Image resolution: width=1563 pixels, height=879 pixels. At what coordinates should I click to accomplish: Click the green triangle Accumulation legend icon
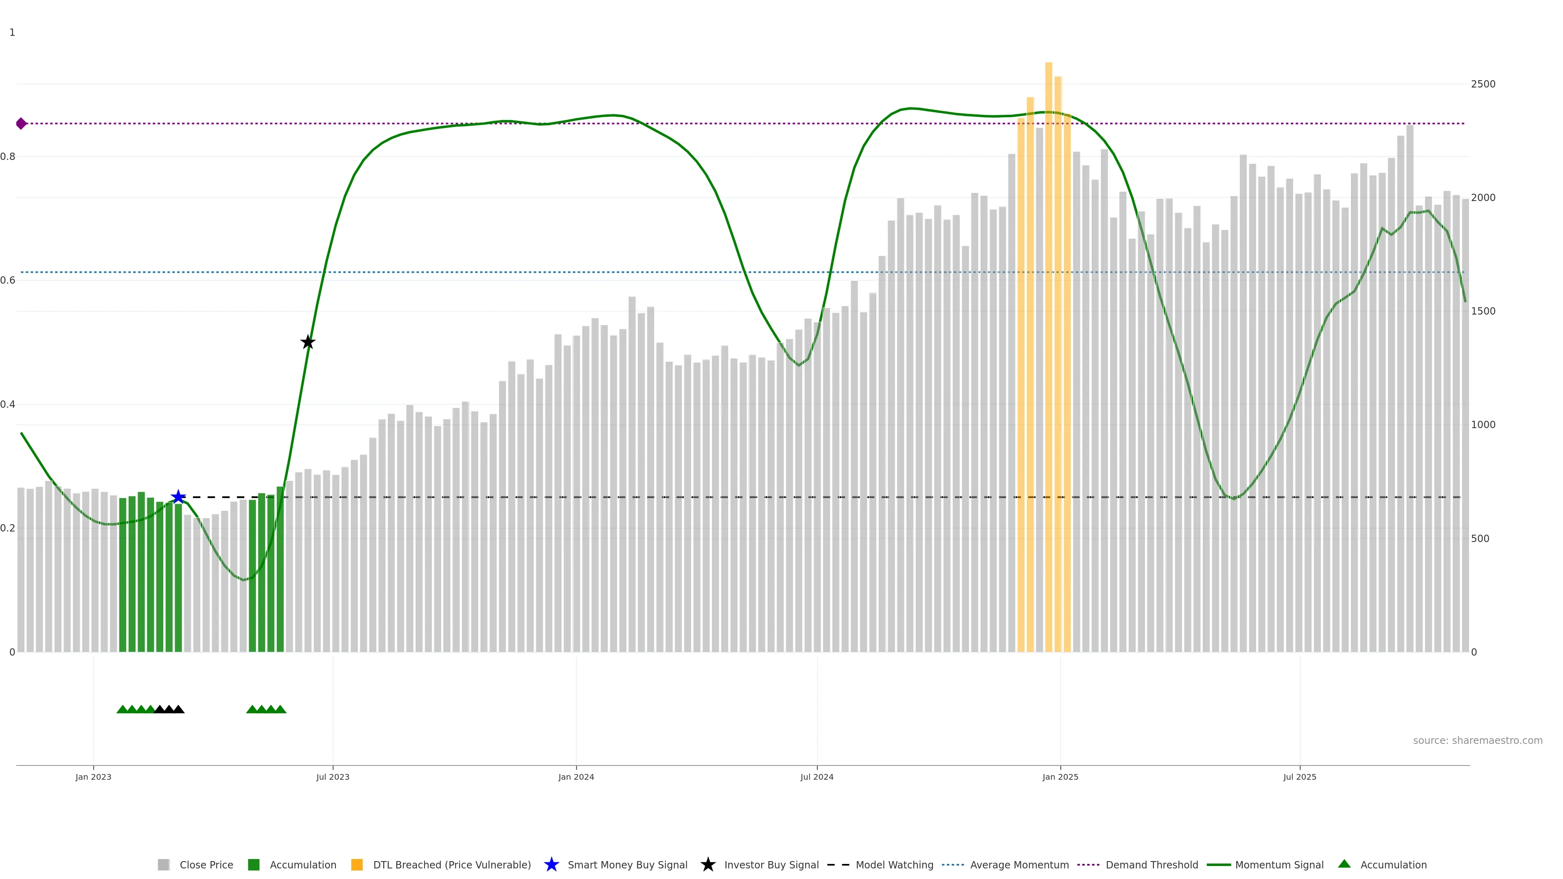pyautogui.click(x=1344, y=864)
